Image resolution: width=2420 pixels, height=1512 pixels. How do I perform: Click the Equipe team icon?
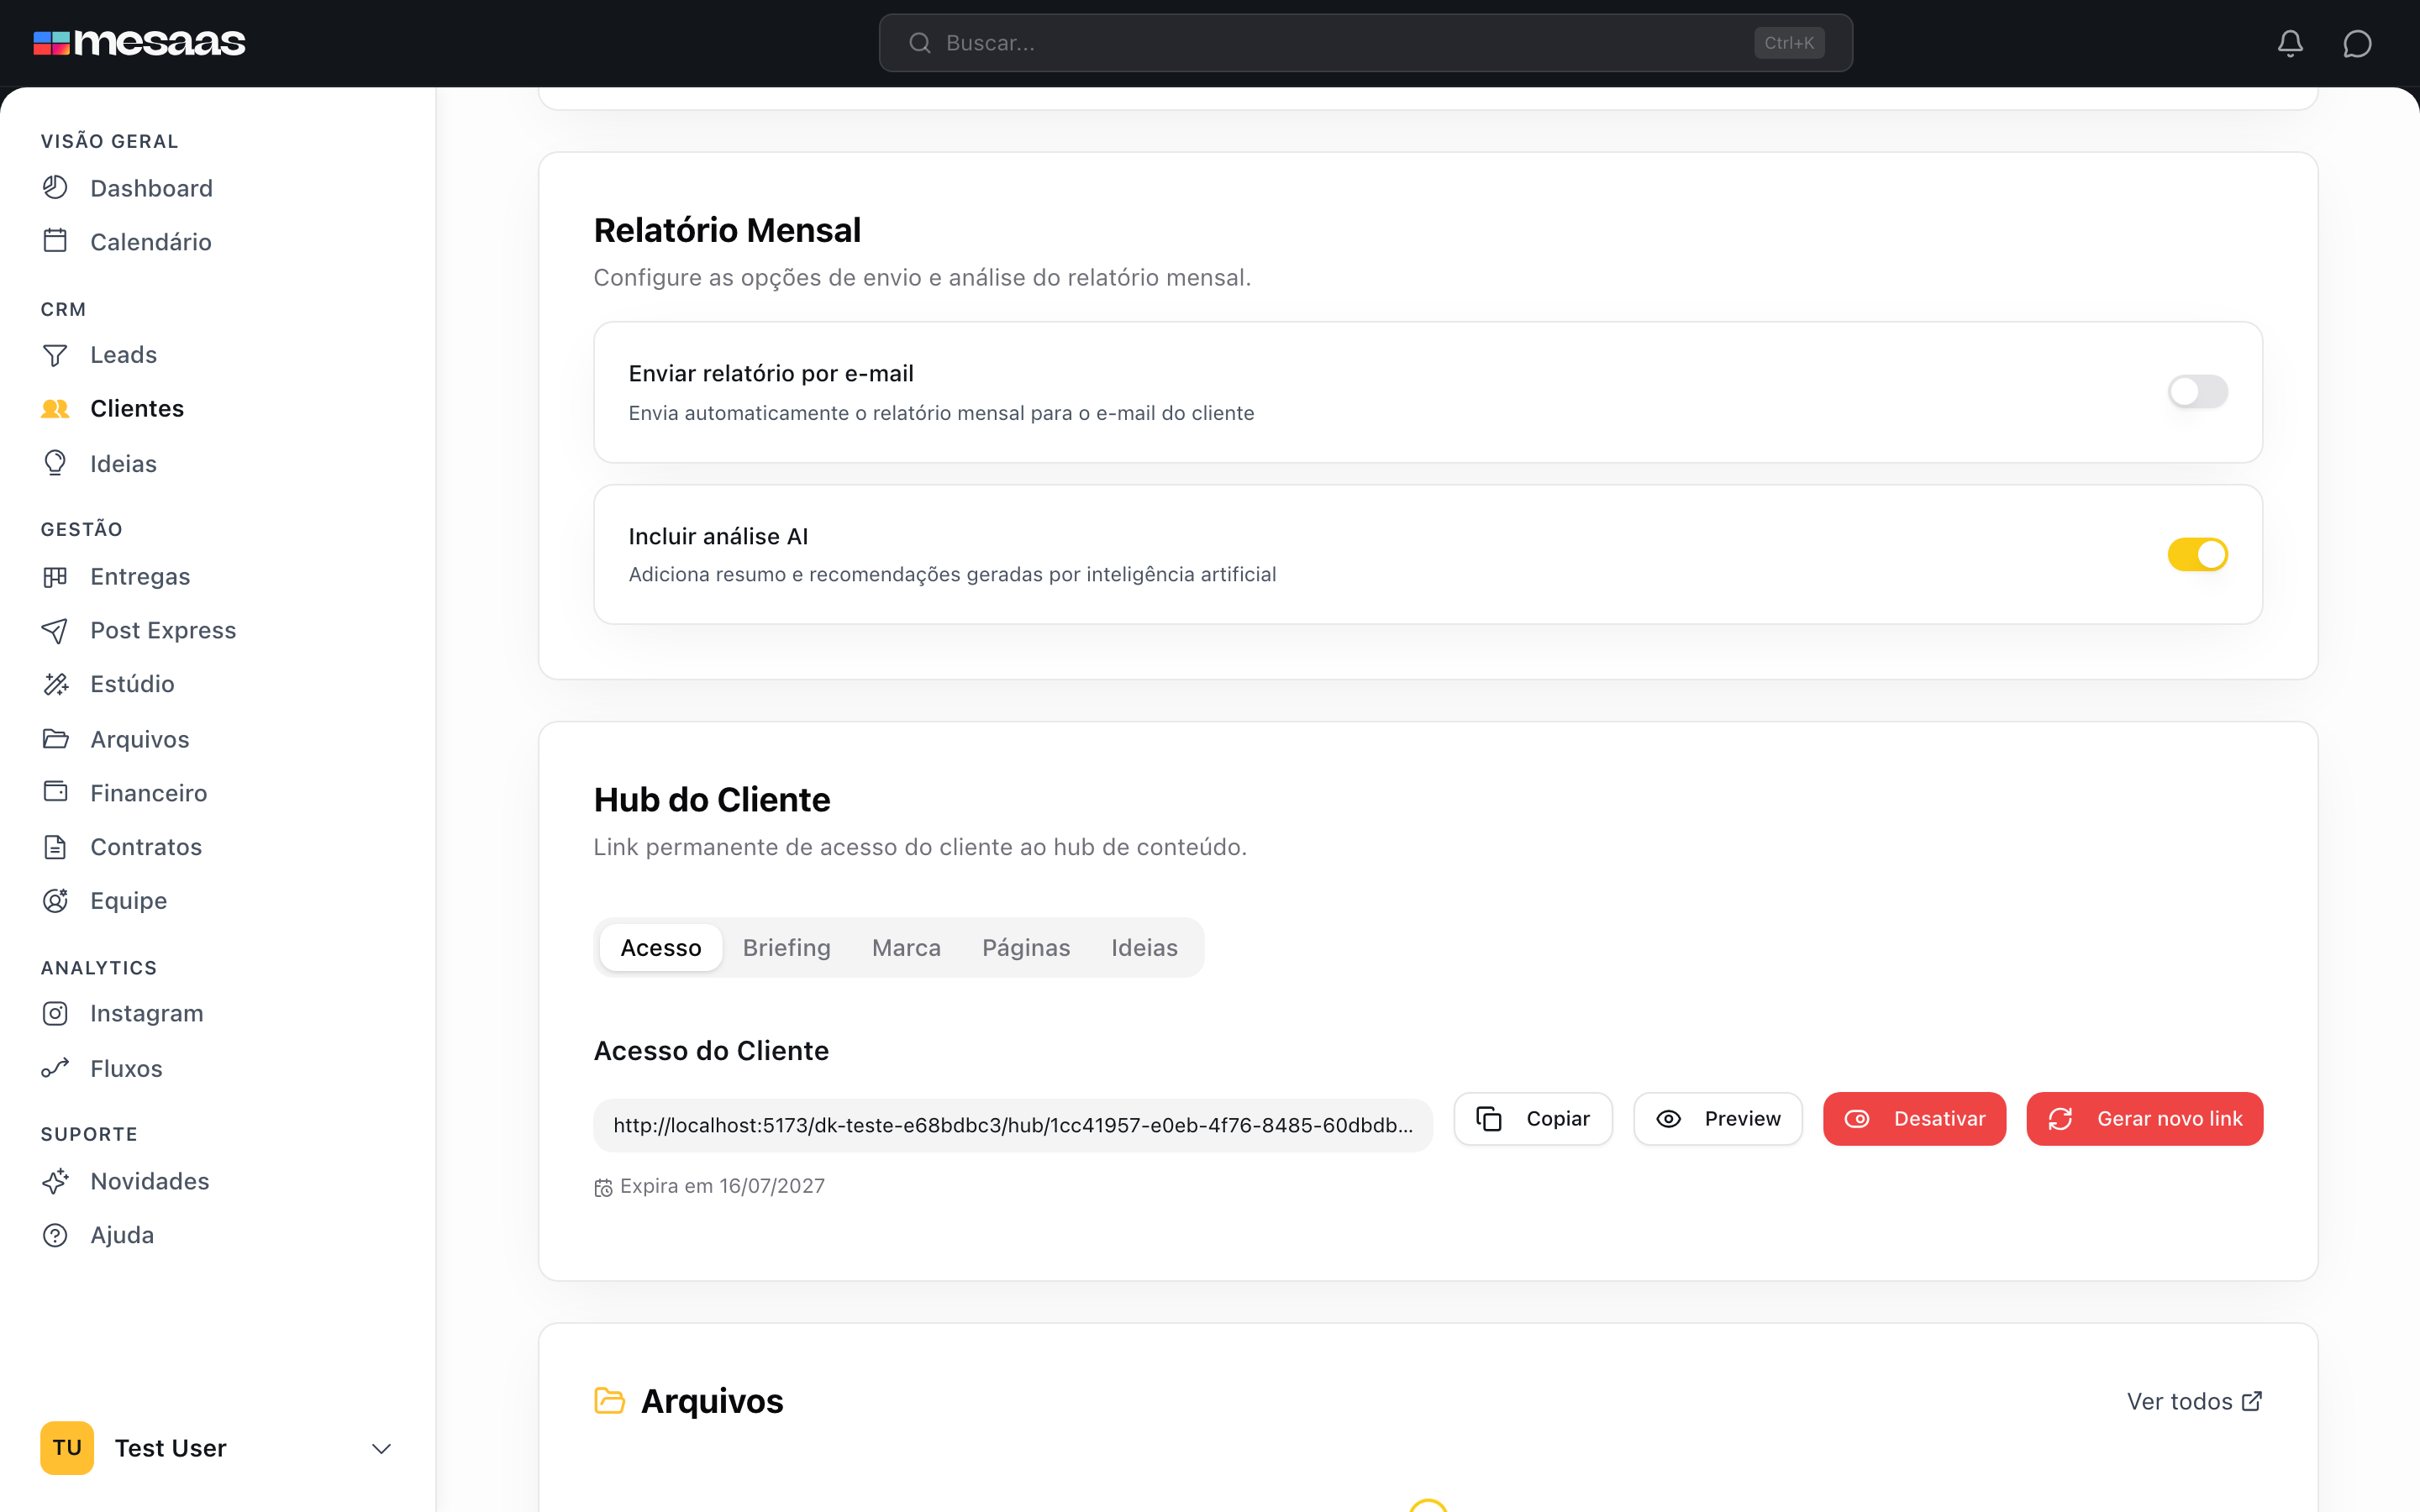click(55, 900)
